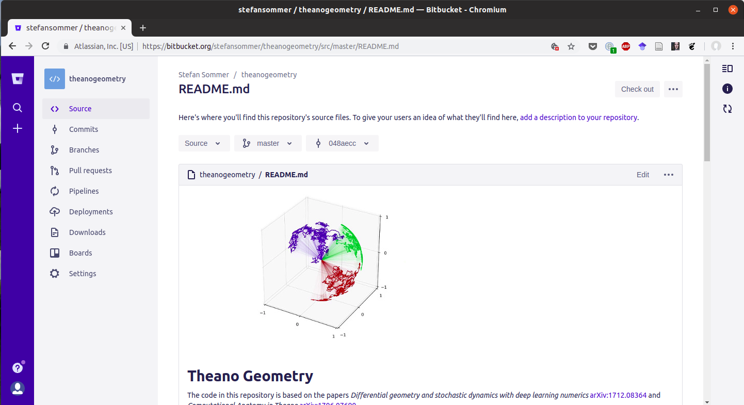Open Branches in the sidebar

[96, 150]
